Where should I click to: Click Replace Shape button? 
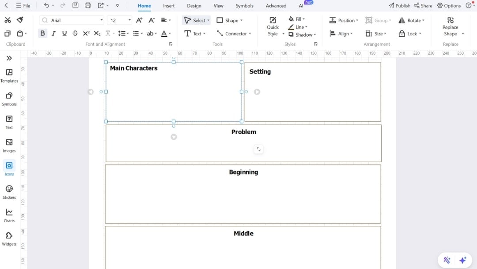click(450, 27)
